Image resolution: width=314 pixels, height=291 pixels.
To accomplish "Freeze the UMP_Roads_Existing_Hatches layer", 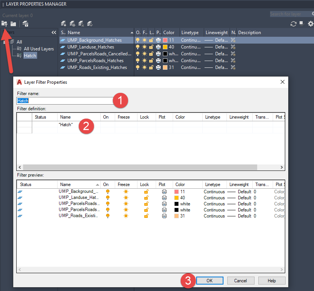I will coord(145,67).
